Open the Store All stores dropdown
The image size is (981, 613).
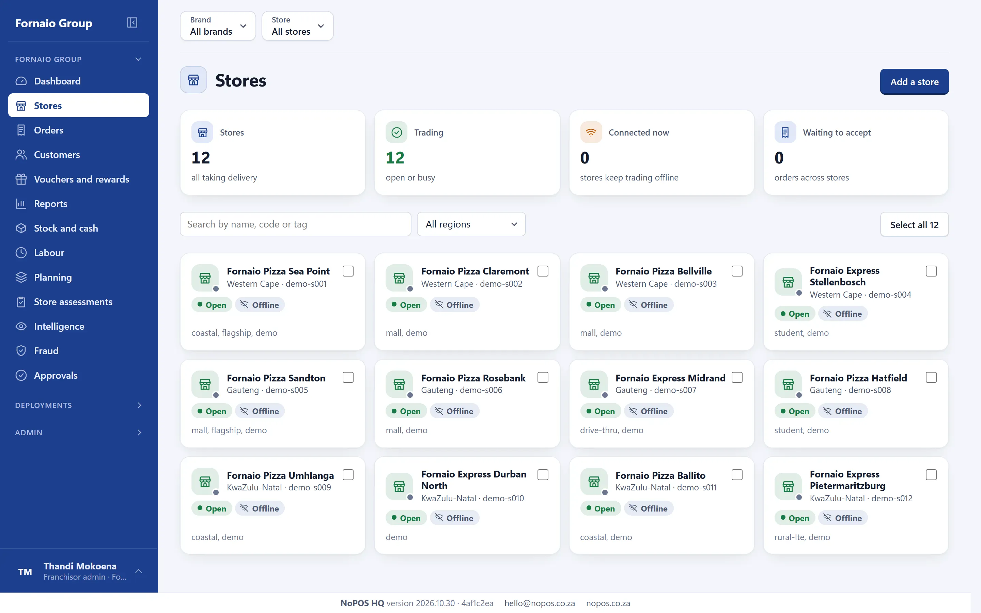(x=298, y=26)
